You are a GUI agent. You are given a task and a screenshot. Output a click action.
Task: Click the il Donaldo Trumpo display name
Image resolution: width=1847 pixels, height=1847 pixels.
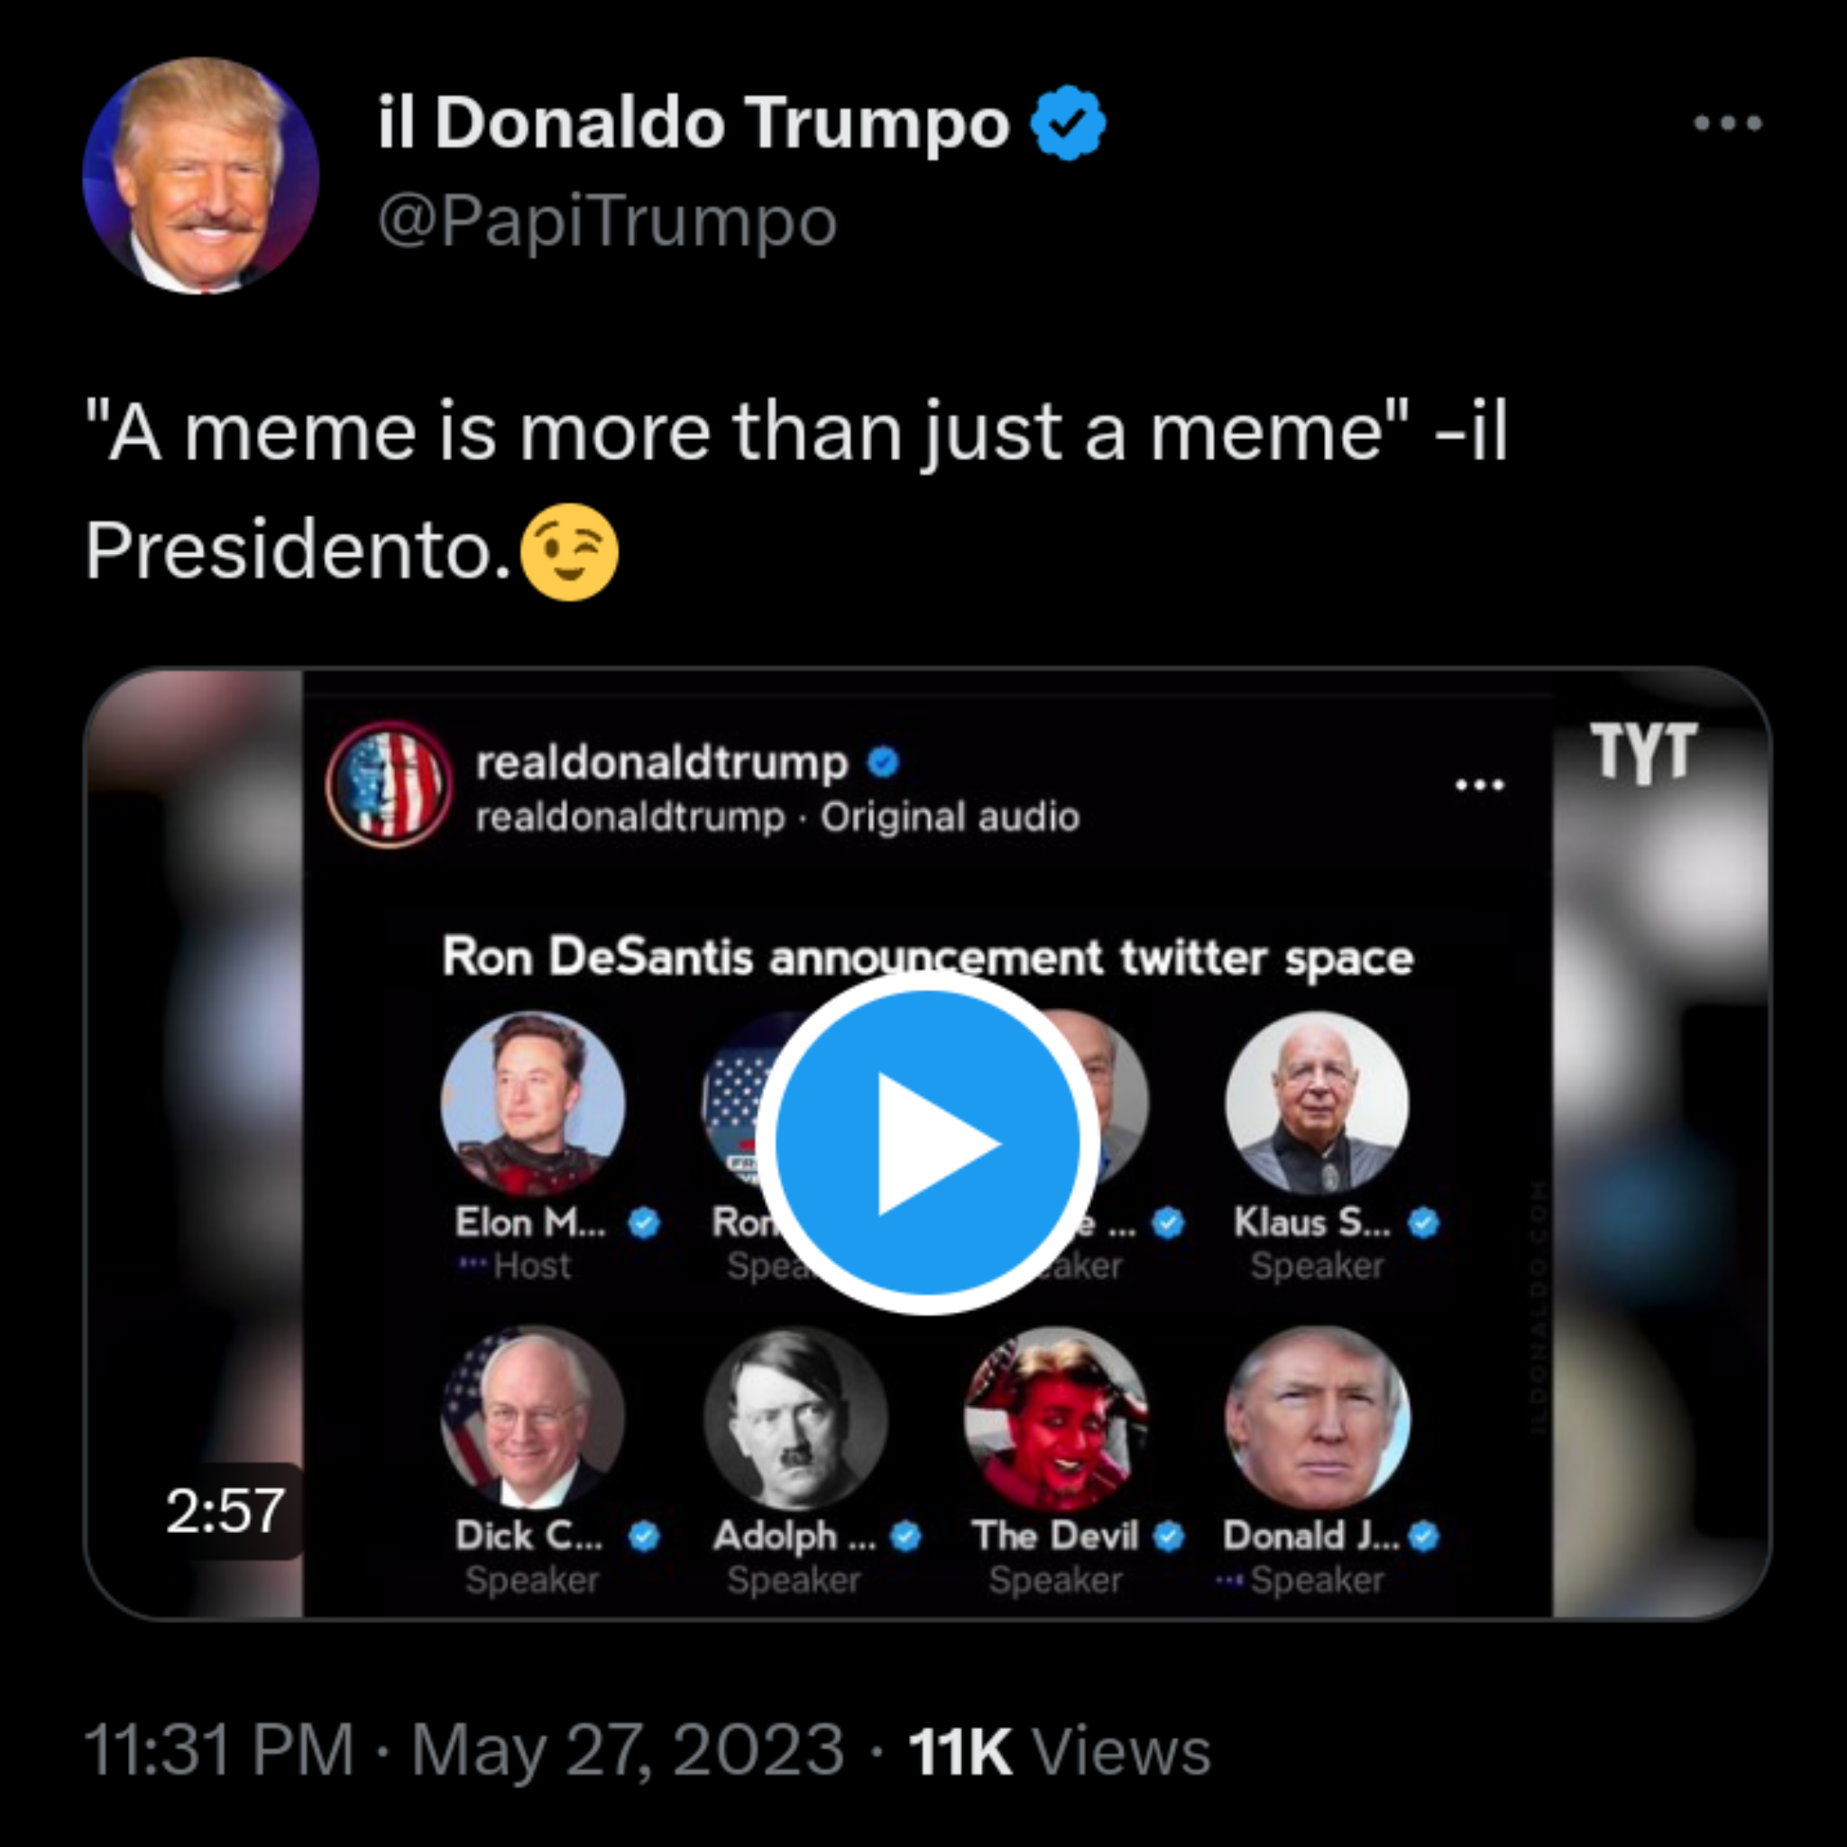[694, 123]
